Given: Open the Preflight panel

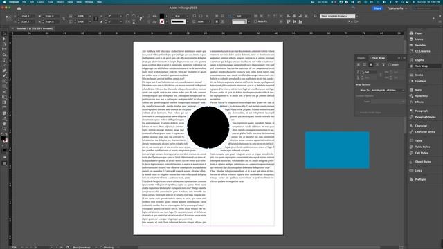Looking at the screenshot, I should click(x=420, y=179).
